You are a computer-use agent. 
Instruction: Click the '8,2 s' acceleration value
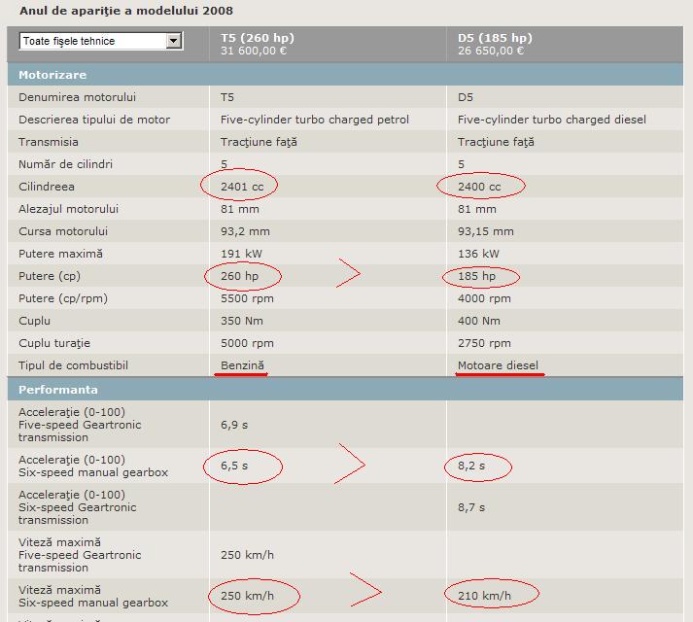pos(471,466)
